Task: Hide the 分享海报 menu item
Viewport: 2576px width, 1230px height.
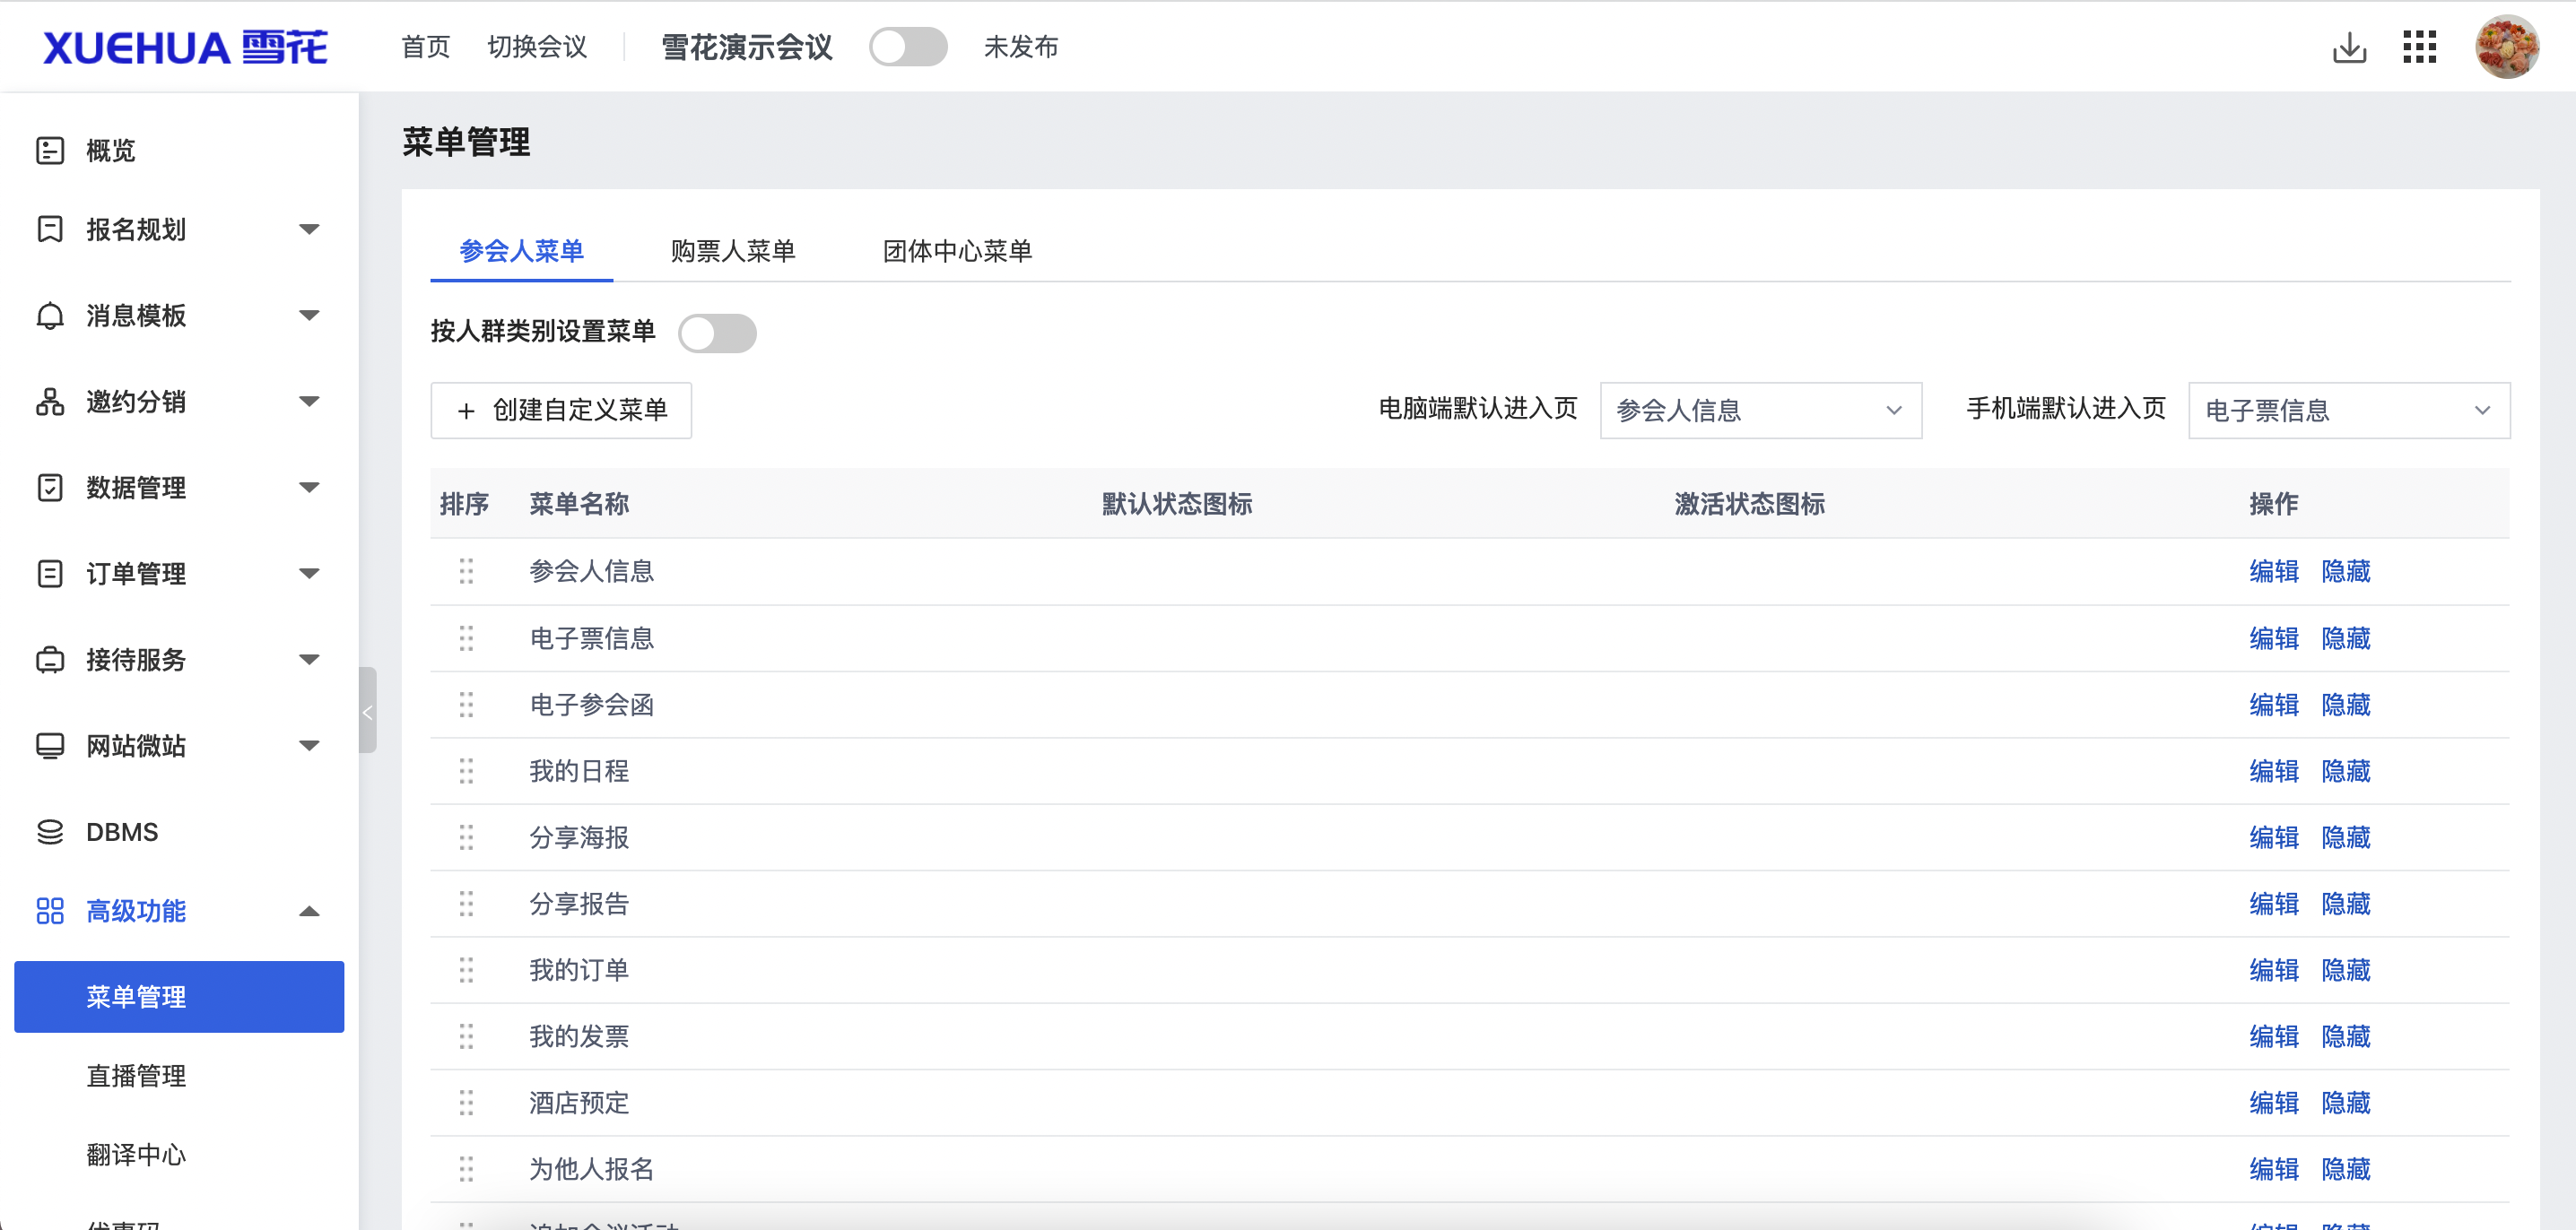Action: (x=2345, y=837)
